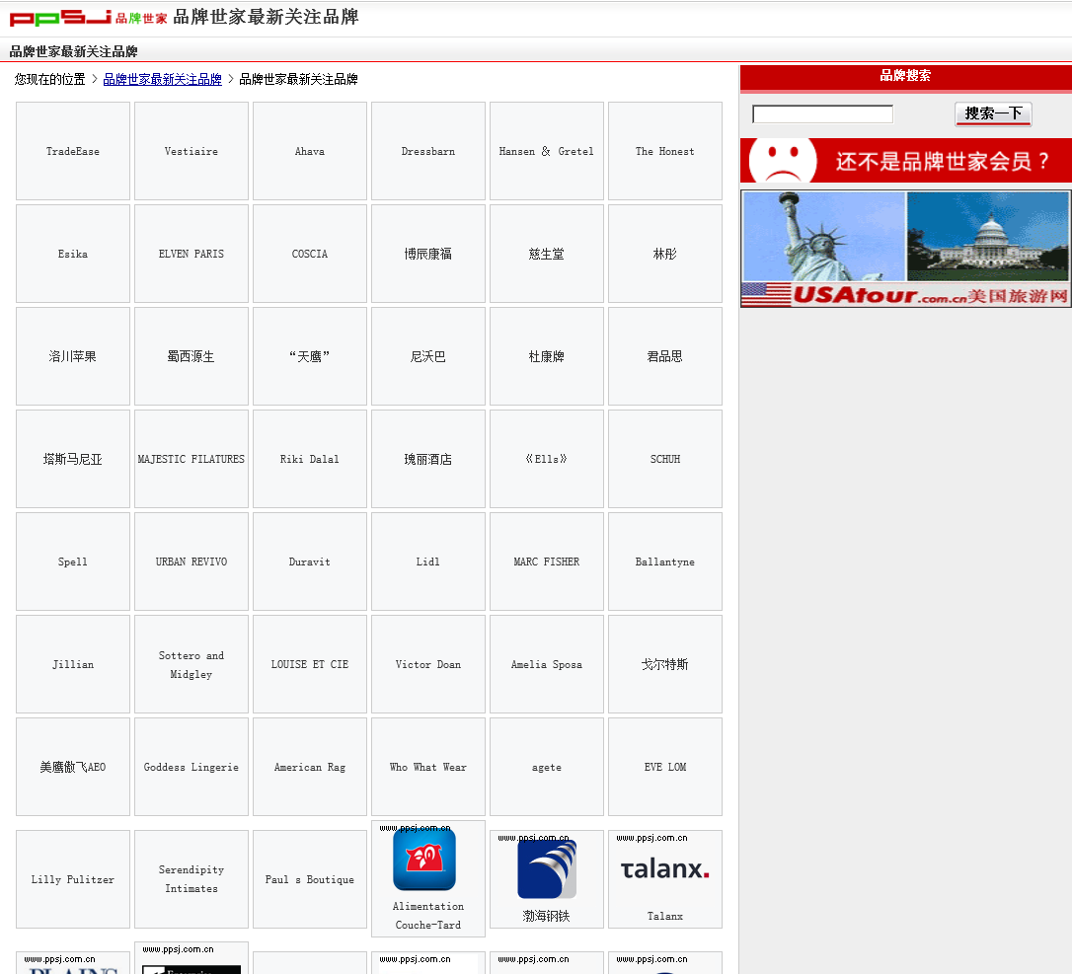Open the MARC FISHER brand tile
Screen dimensions: 1072x974
point(546,562)
